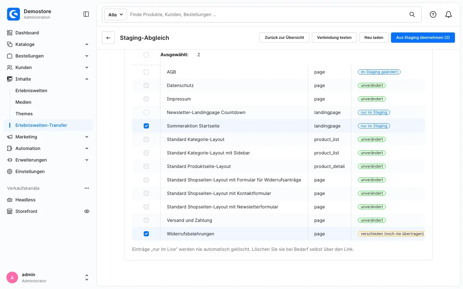Select Erlebniswelten-Transfer menu item
The height and width of the screenshot is (289, 463).
point(48,125)
